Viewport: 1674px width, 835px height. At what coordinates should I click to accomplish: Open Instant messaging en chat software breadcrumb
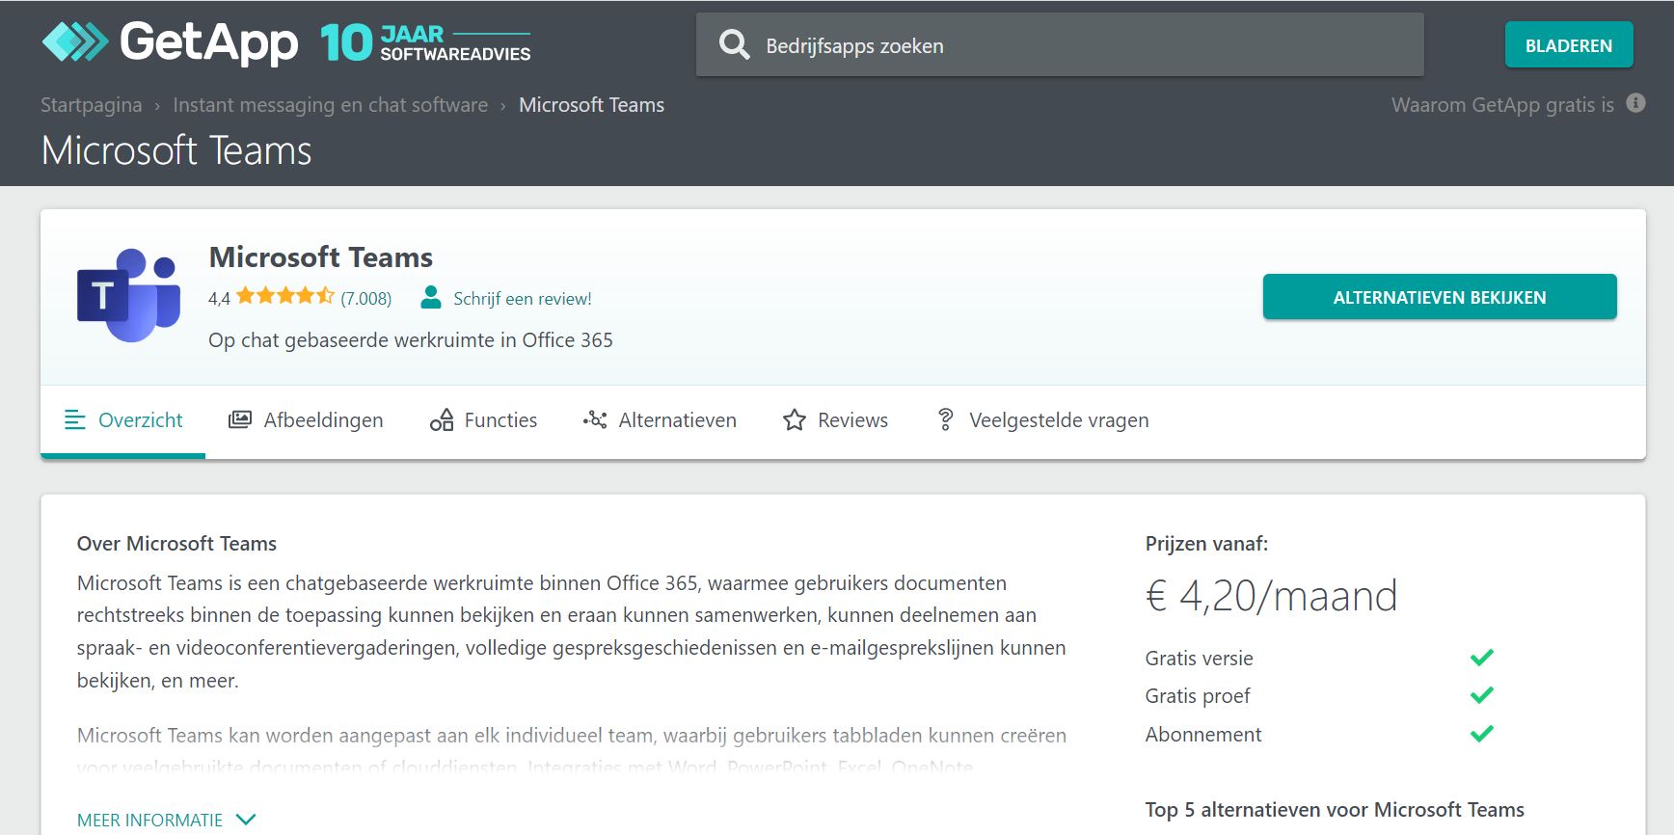tap(331, 105)
